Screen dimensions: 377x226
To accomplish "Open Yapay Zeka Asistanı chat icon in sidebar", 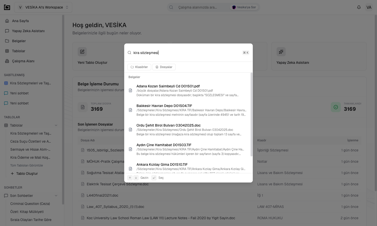I will click(x=7, y=31).
